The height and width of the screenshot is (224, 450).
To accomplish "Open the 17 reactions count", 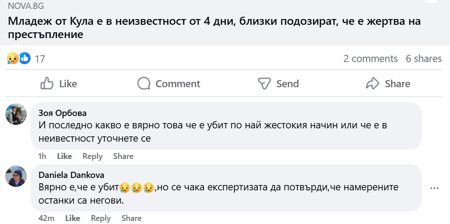I will coord(40,59).
